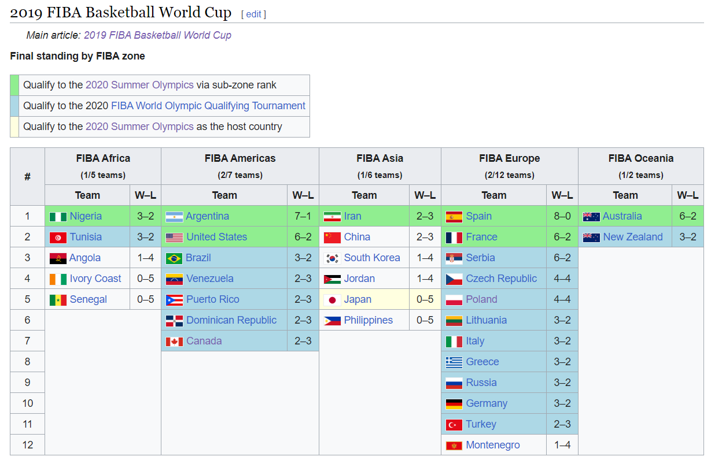Screen dimensions: 711x460
Task: Open the New Zealand team link
Action: point(633,237)
